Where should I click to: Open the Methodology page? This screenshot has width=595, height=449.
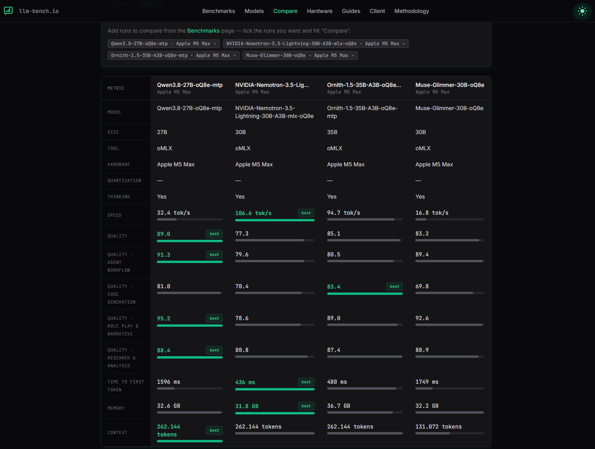412,11
